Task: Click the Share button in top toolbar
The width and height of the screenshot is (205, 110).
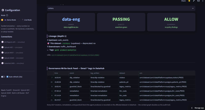Action: click(x=183, y=1)
